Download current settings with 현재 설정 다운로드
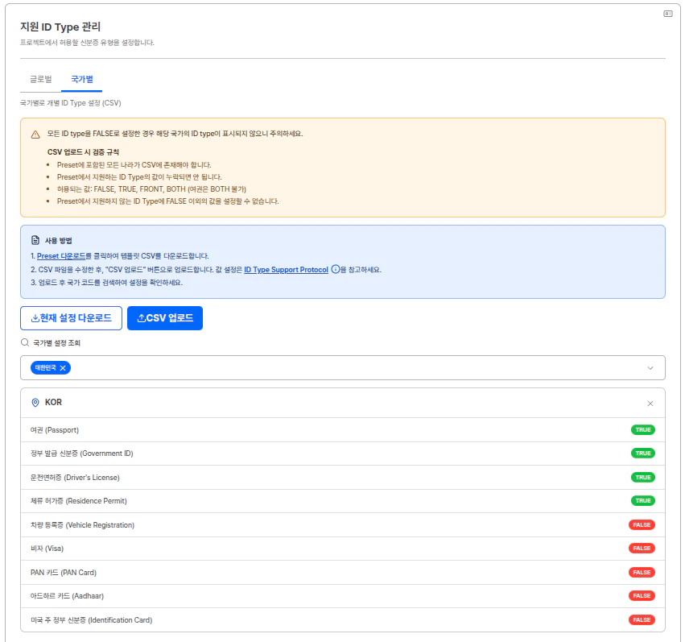This screenshot has height=642, width=685. (71, 318)
